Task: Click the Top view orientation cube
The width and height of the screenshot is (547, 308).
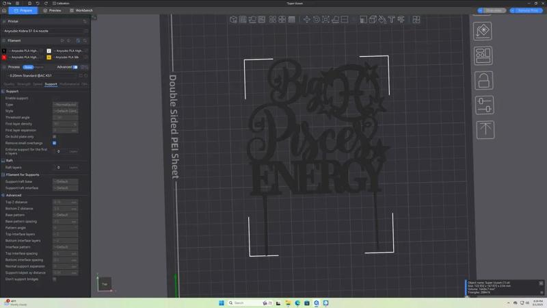Action: point(105,284)
